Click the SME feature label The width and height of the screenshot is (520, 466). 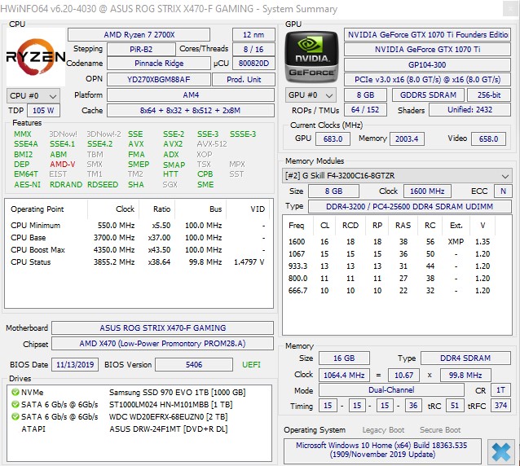(205, 185)
